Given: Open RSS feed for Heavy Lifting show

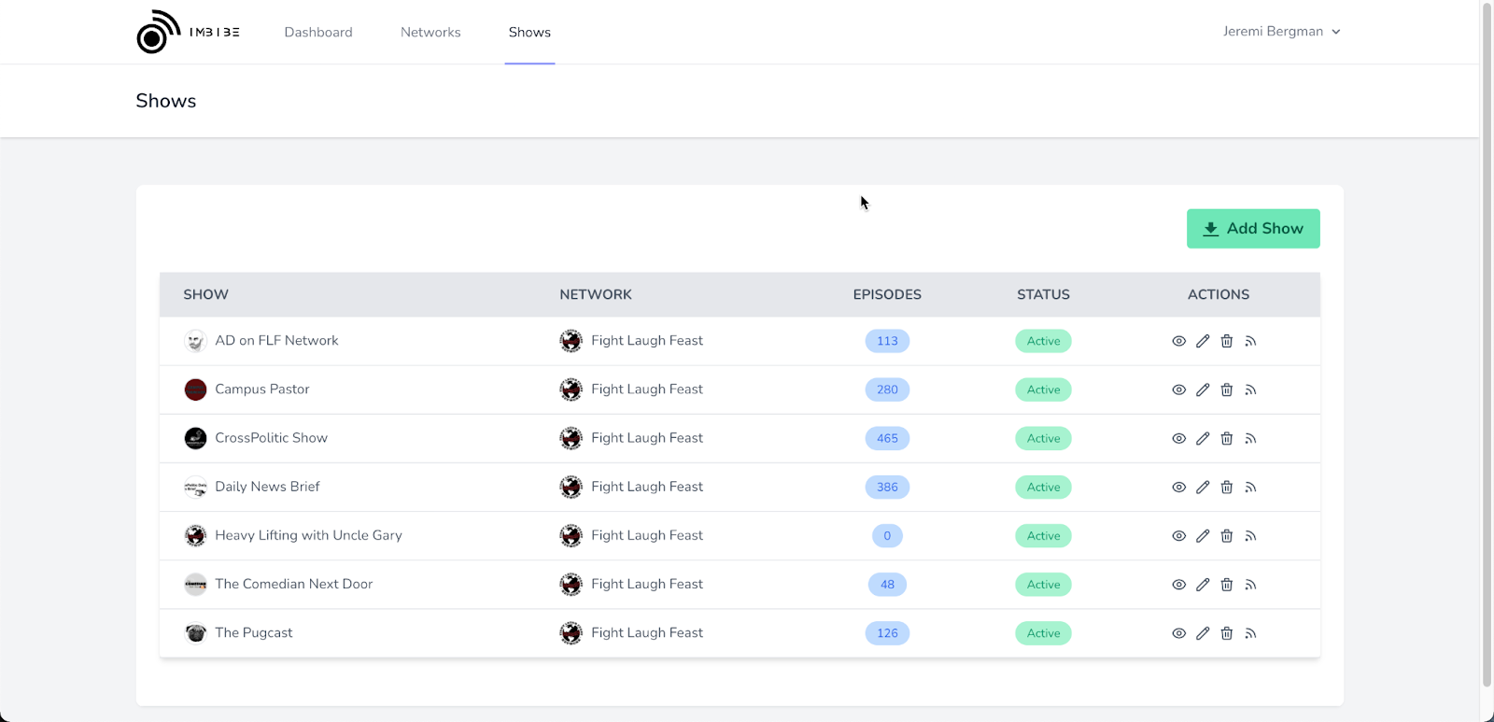Looking at the screenshot, I should [x=1250, y=535].
